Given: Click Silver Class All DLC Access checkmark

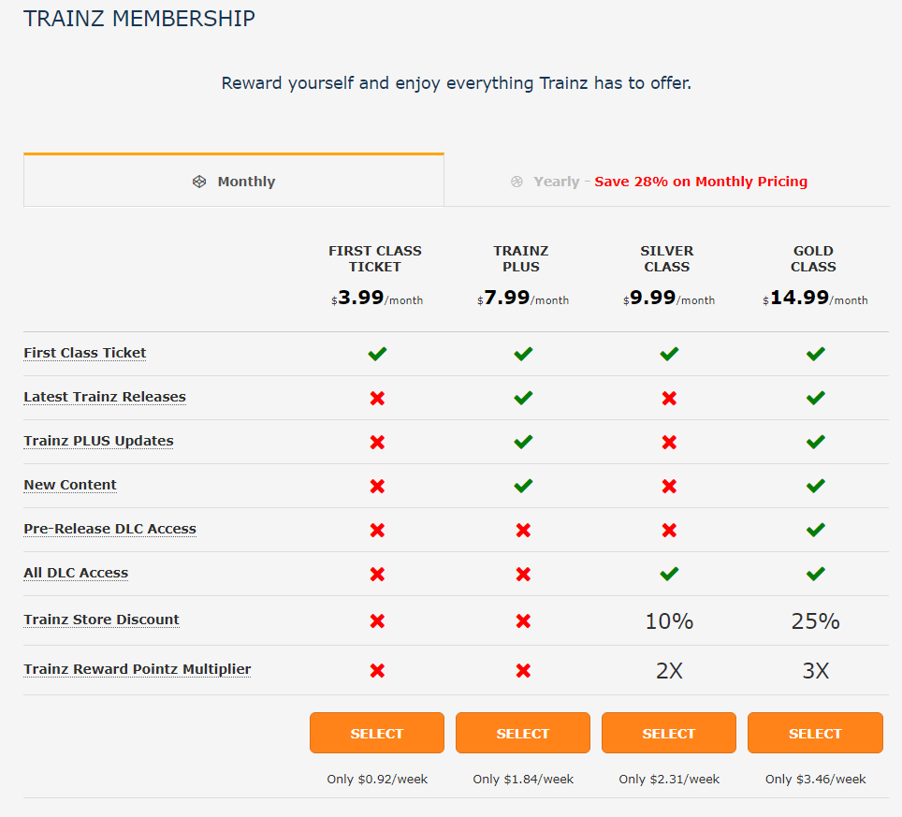Looking at the screenshot, I should [669, 574].
